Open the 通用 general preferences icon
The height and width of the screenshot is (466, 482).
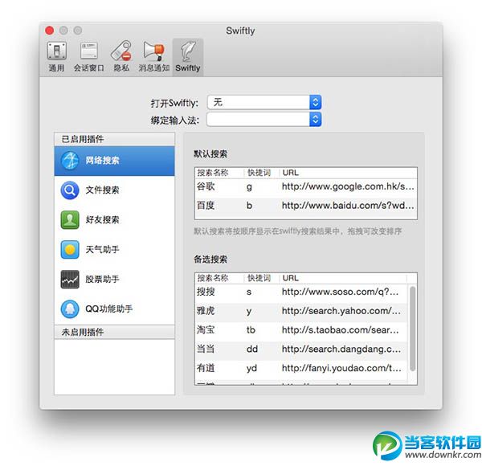pos(56,51)
